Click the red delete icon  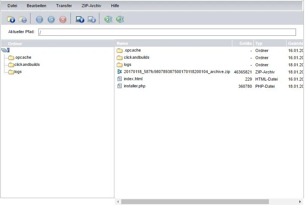pyautogui.click(x=63, y=19)
